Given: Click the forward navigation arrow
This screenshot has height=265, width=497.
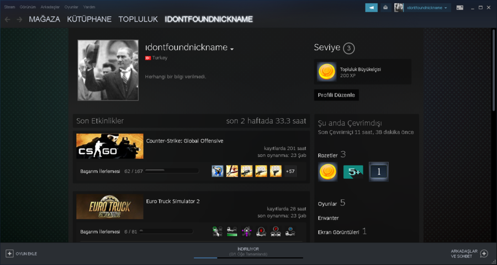Looking at the screenshot, I should [20, 19].
